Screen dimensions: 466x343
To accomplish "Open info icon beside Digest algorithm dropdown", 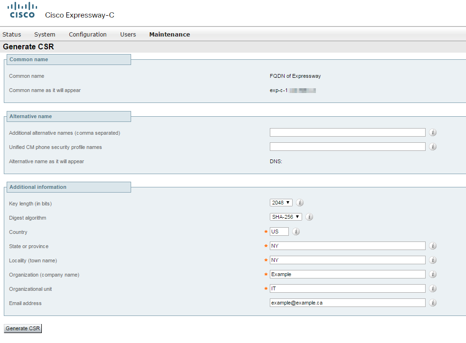I will tap(309, 217).
